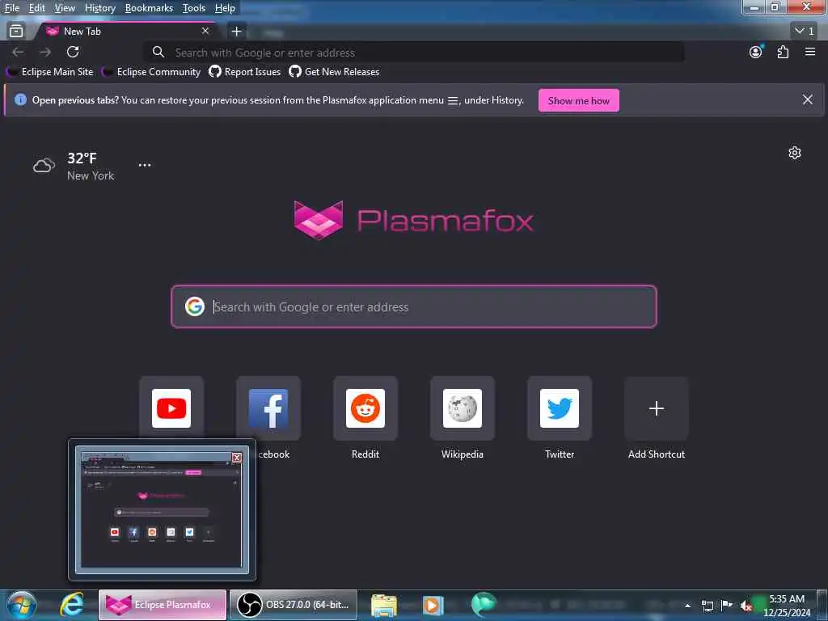This screenshot has height=621, width=828.
Task: Open the green bird taskbar application icon
Action: pyautogui.click(x=484, y=605)
